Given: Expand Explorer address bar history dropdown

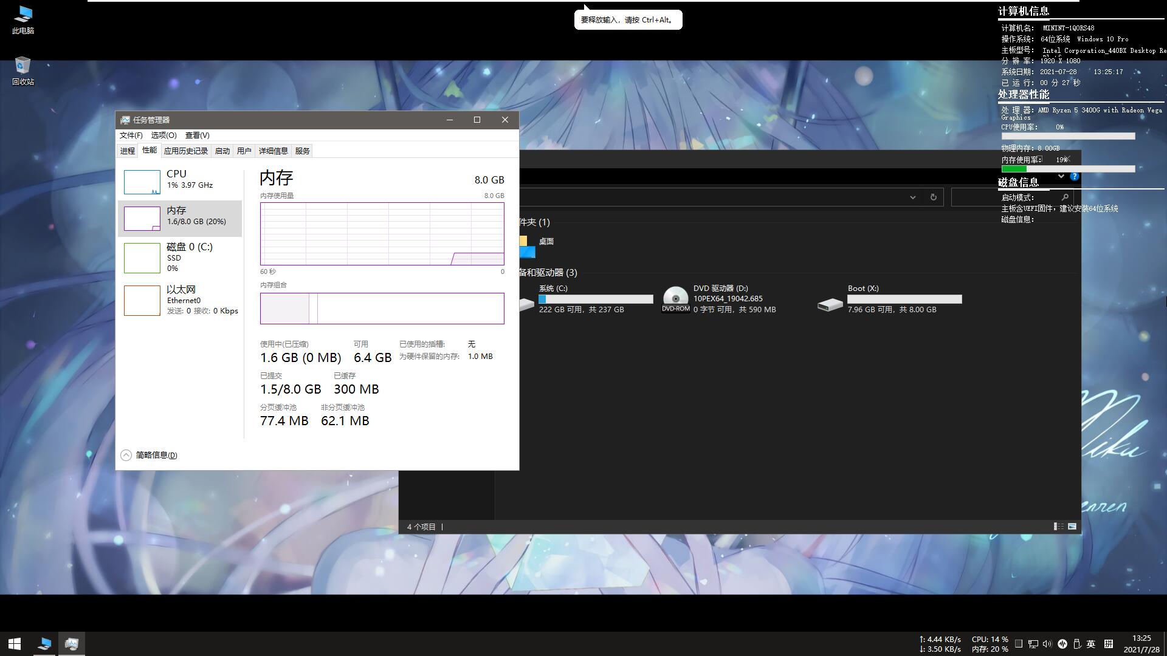Looking at the screenshot, I should point(912,197).
